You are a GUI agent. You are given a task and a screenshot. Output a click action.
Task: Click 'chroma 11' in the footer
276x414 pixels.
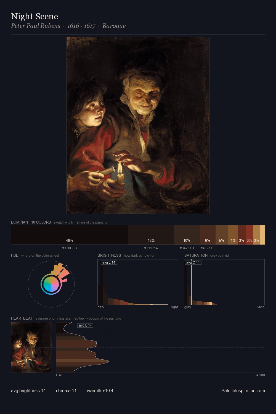pyautogui.click(x=66, y=391)
